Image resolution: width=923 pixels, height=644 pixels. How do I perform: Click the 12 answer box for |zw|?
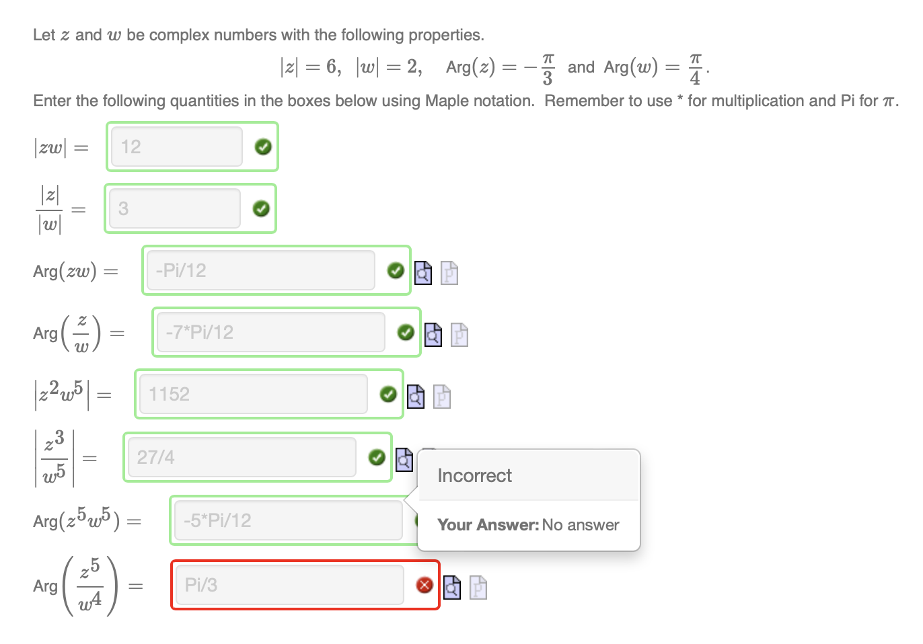[178, 147]
